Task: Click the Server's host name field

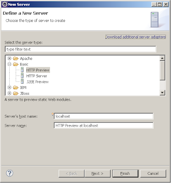Action: point(104,116)
